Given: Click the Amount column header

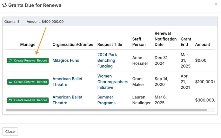Looking at the screenshot, I should [x=203, y=45].
